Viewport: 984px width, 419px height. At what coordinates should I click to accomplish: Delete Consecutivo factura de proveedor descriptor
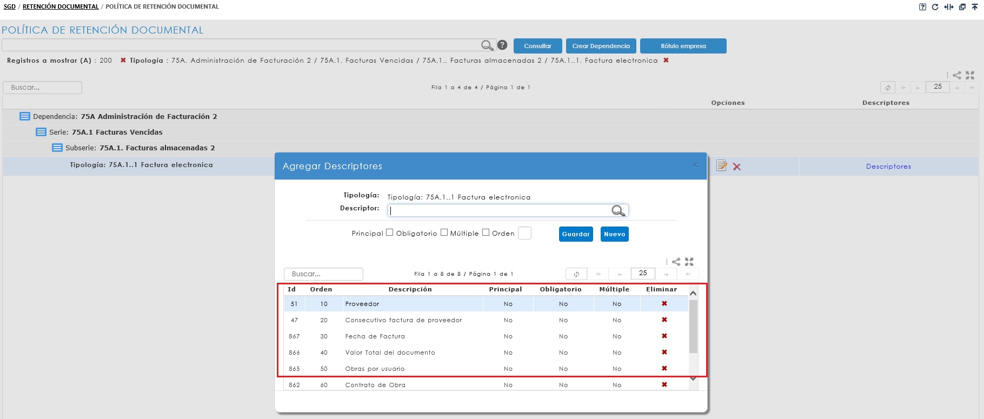point(664,320)
